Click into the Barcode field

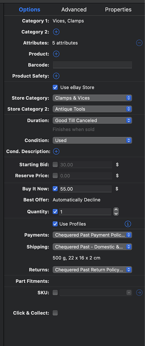pyautogui.click(x=92, y=65)
